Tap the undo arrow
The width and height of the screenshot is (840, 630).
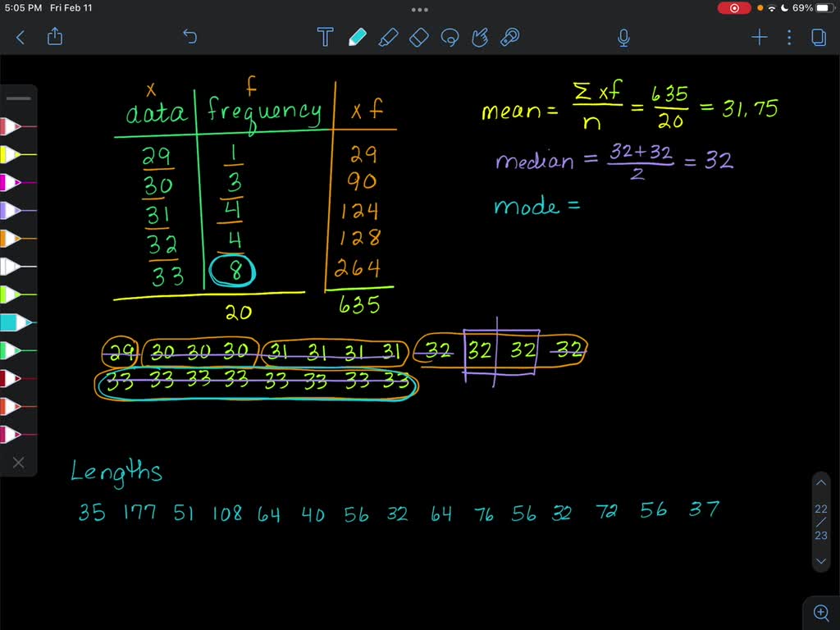(189, 37)
